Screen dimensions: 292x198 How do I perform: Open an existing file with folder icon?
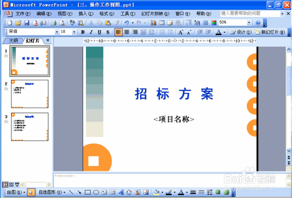pos(18,23)
